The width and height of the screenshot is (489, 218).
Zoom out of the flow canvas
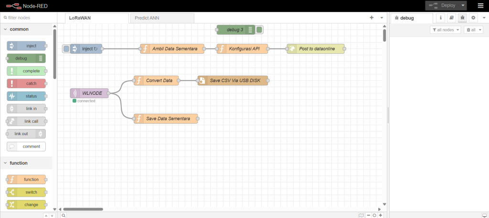coord(368,215)
